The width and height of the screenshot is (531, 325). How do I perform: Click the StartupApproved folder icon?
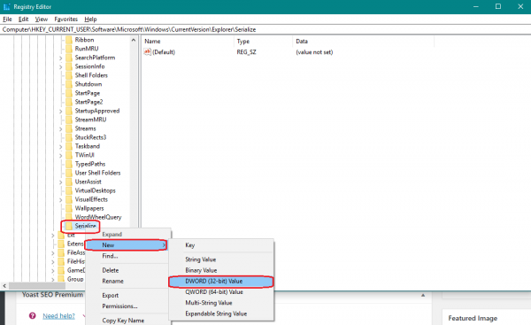point(69,111)
